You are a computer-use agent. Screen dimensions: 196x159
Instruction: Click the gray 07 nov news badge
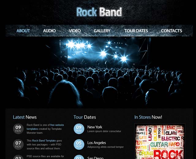tap(18, 145)
